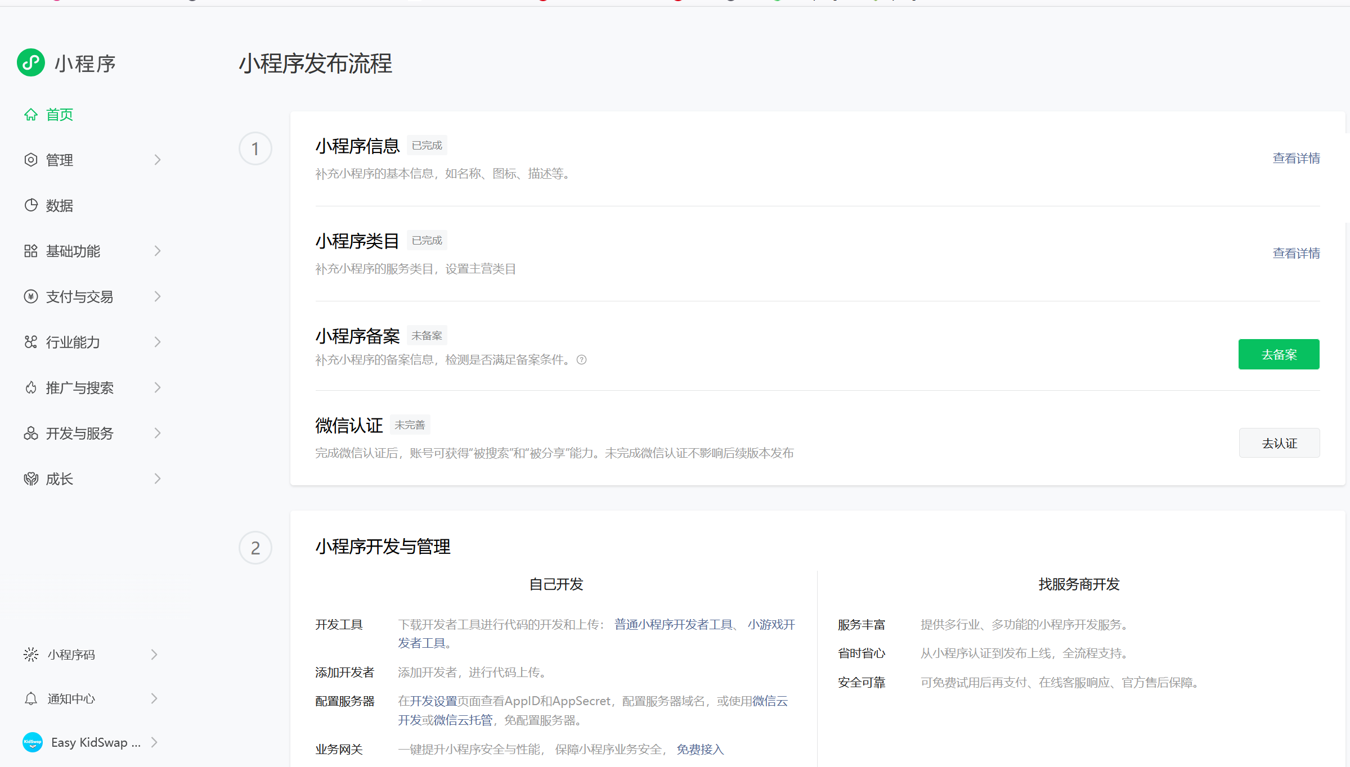Click the 管理 hexagon icon

click(x=31, y=160)
